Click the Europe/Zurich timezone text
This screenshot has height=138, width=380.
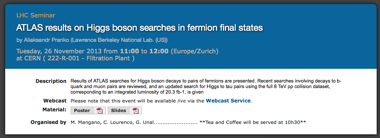click(x=195, y=51)
